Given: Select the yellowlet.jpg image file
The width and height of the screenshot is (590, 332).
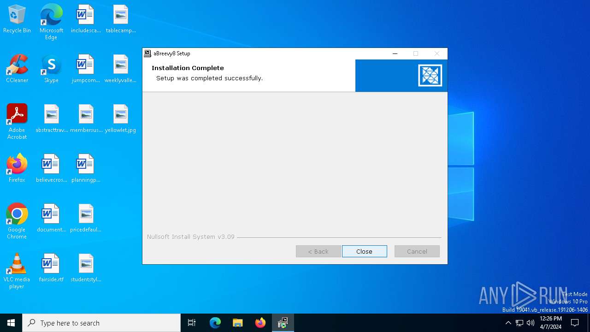Looking at the screenshot, I should pyautogui.click(x=121, y=119).
